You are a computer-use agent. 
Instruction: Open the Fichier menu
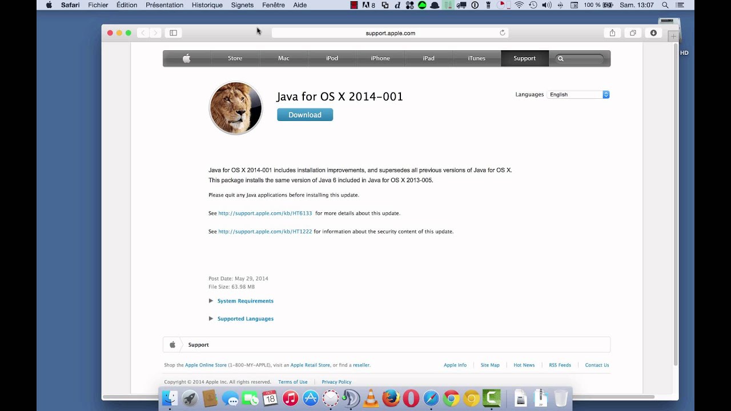[98, 5]
